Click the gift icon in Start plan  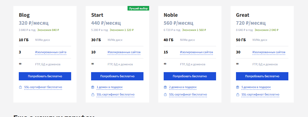[93, 87]
